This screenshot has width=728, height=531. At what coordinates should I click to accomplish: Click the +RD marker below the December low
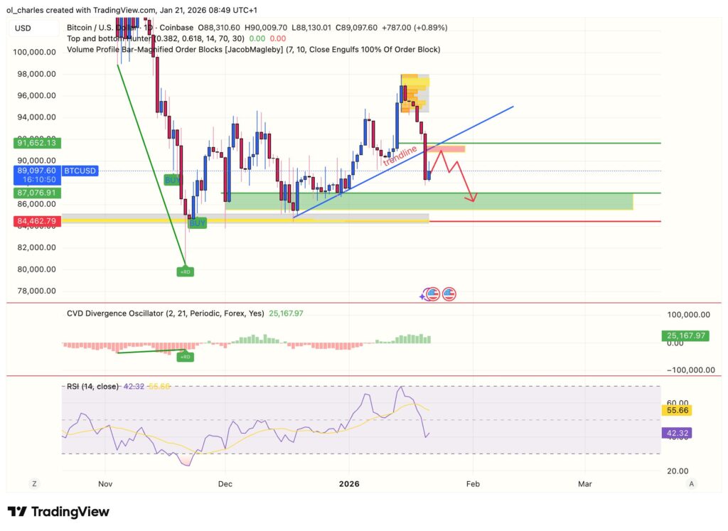point(185,271)
